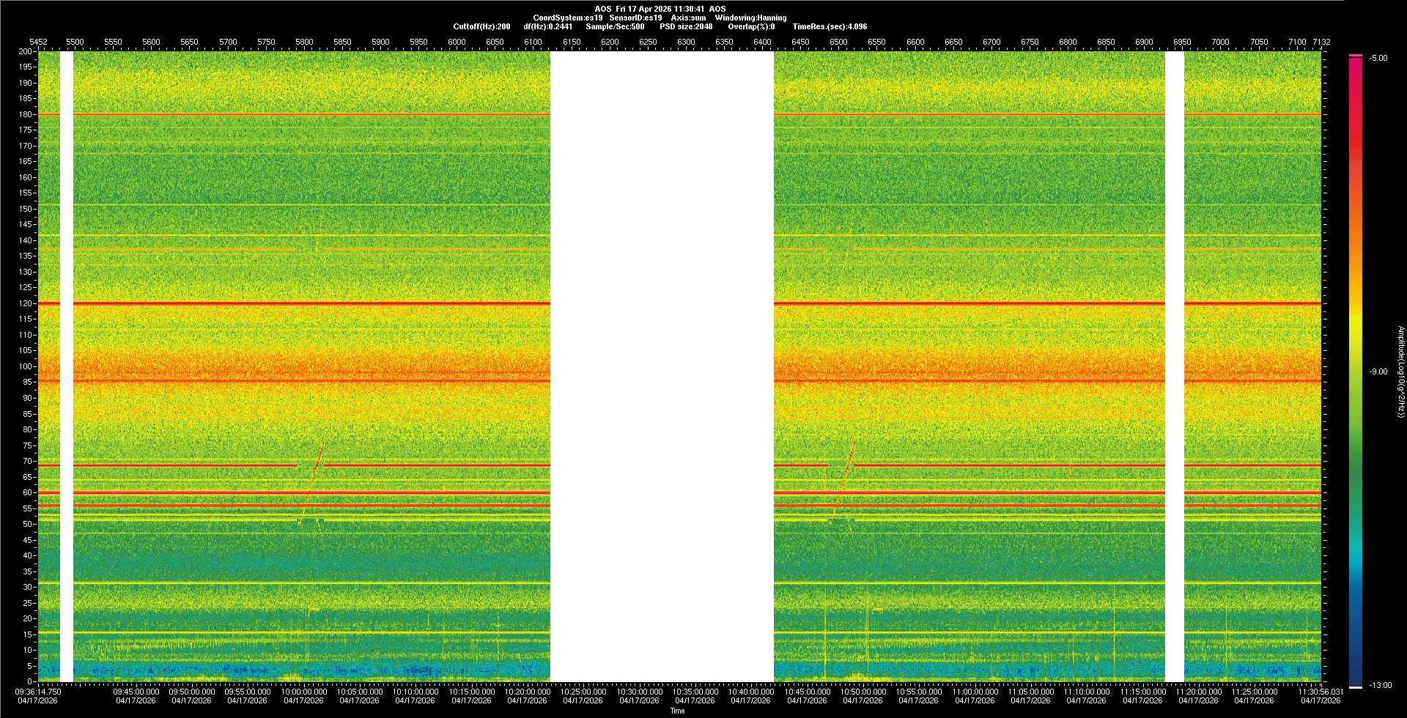Click the 200 Hz label on the frequency axis
This screenshot has width=1407, height=718.
point(26,51)
